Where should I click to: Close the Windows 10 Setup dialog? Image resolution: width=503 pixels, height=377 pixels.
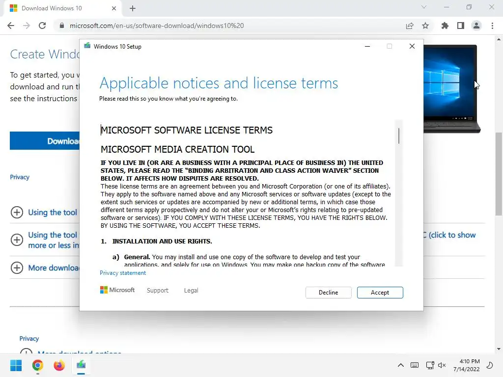[x=412, y=46]
